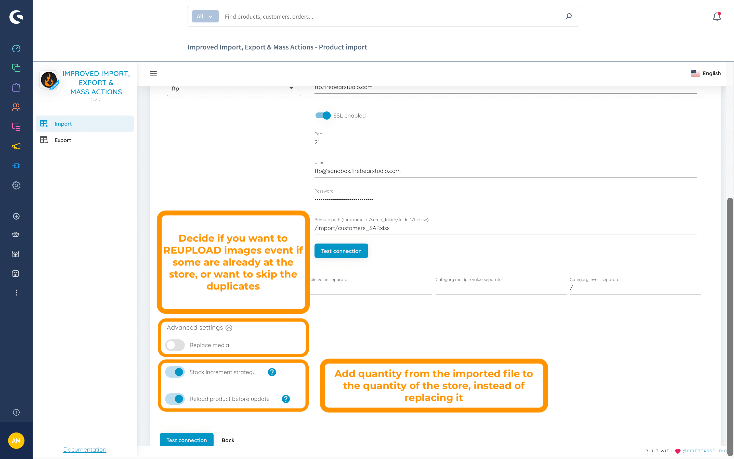Screen dimensions: 734x459
Task: Click the settings gear icon
Action: [16, 185]
